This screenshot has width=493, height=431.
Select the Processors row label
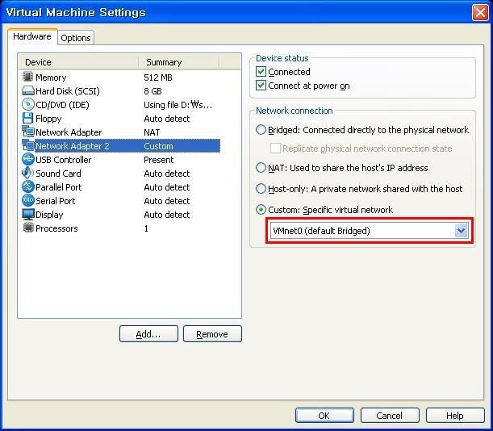(x=56, y=228)
